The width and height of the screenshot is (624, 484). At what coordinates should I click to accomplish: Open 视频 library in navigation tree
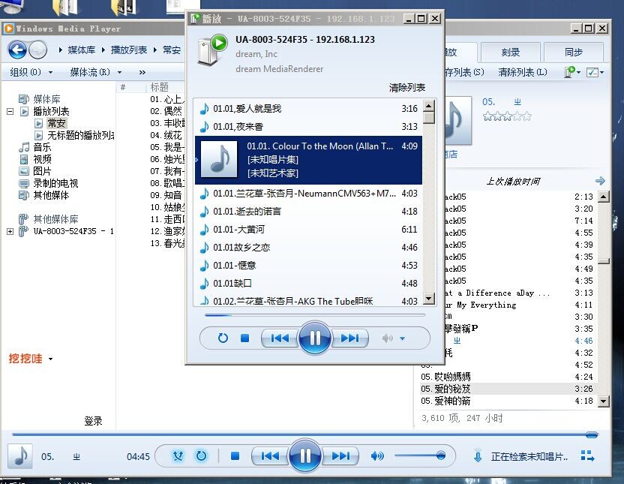pyautogui.click(x=42, y=159)
